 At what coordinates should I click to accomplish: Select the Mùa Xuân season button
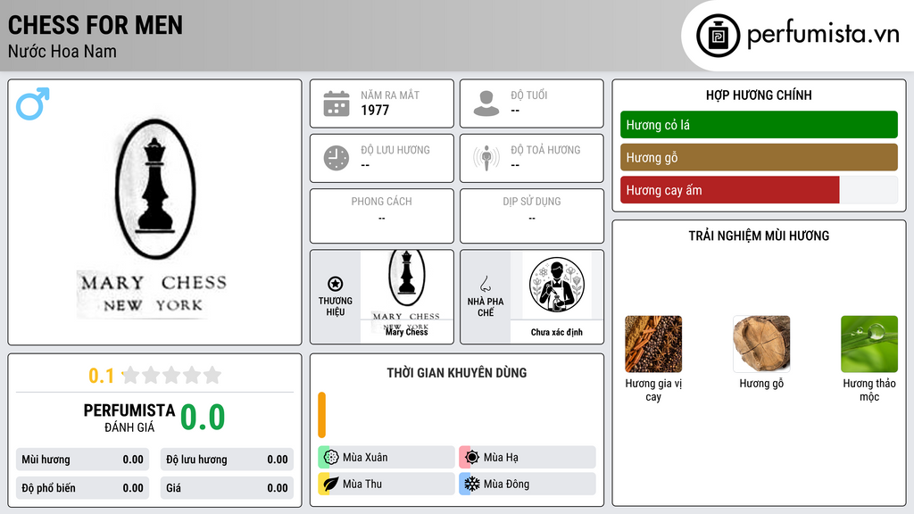(x=386, y=457)
